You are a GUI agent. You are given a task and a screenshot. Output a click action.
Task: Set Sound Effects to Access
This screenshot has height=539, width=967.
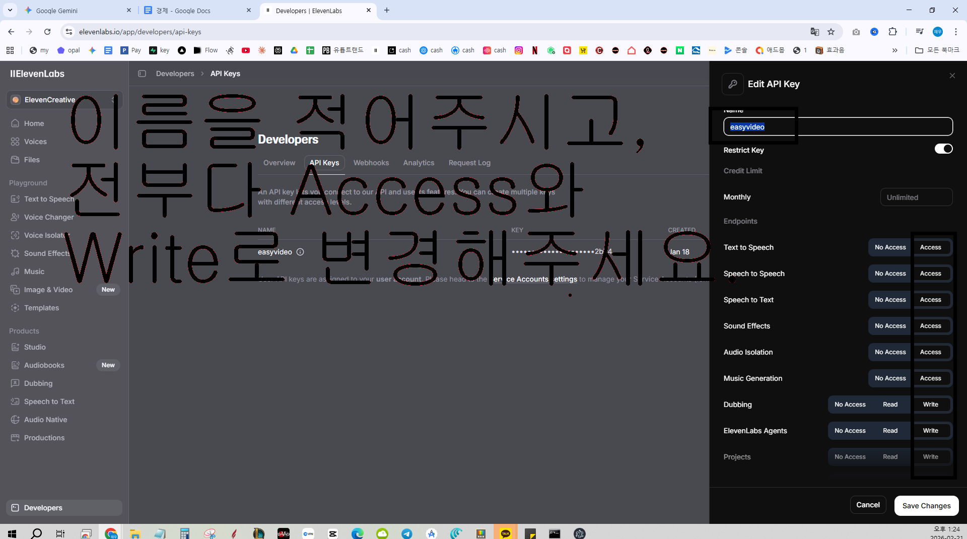click(930, 326)
